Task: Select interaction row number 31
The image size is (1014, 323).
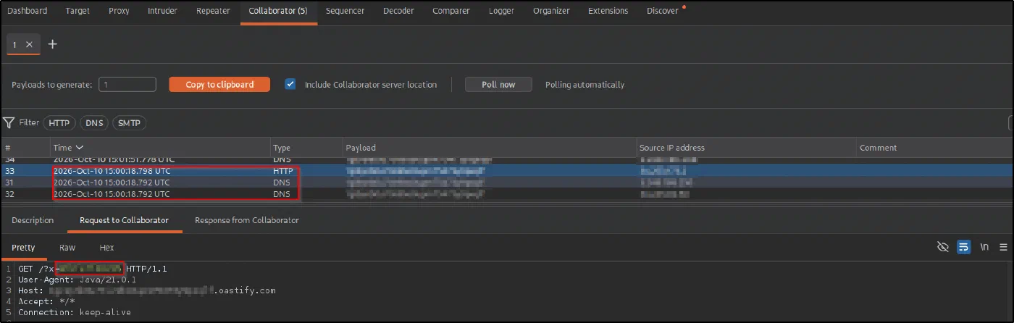Action: [507, 183]
